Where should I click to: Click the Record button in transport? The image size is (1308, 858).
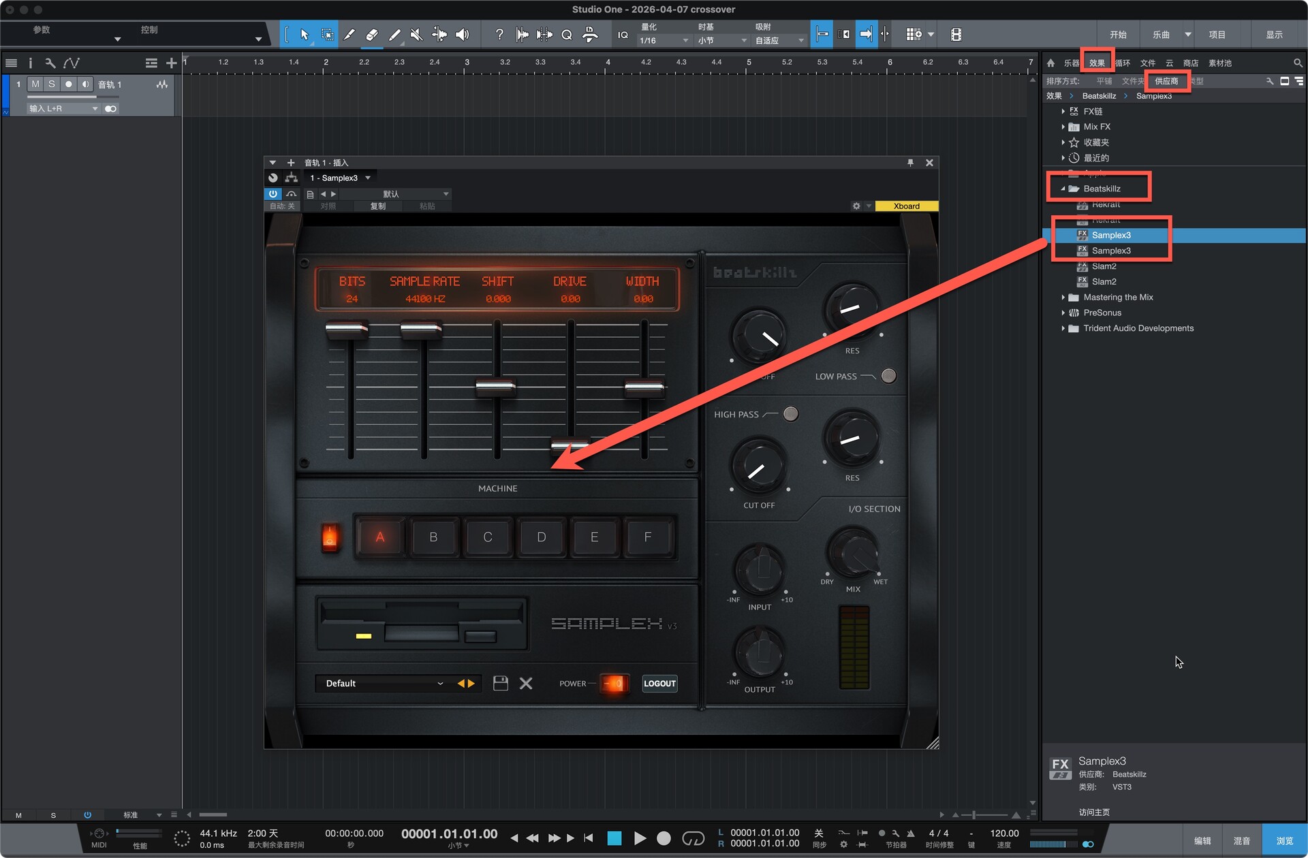pyautogui.click(x=664, y=838)
